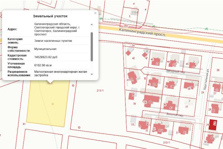
Task: Close the Земельный участок popup
Action: (96, 13)
